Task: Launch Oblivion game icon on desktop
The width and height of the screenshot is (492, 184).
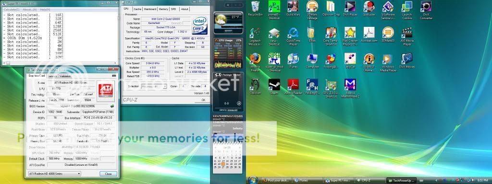Action: coord(255,87)
